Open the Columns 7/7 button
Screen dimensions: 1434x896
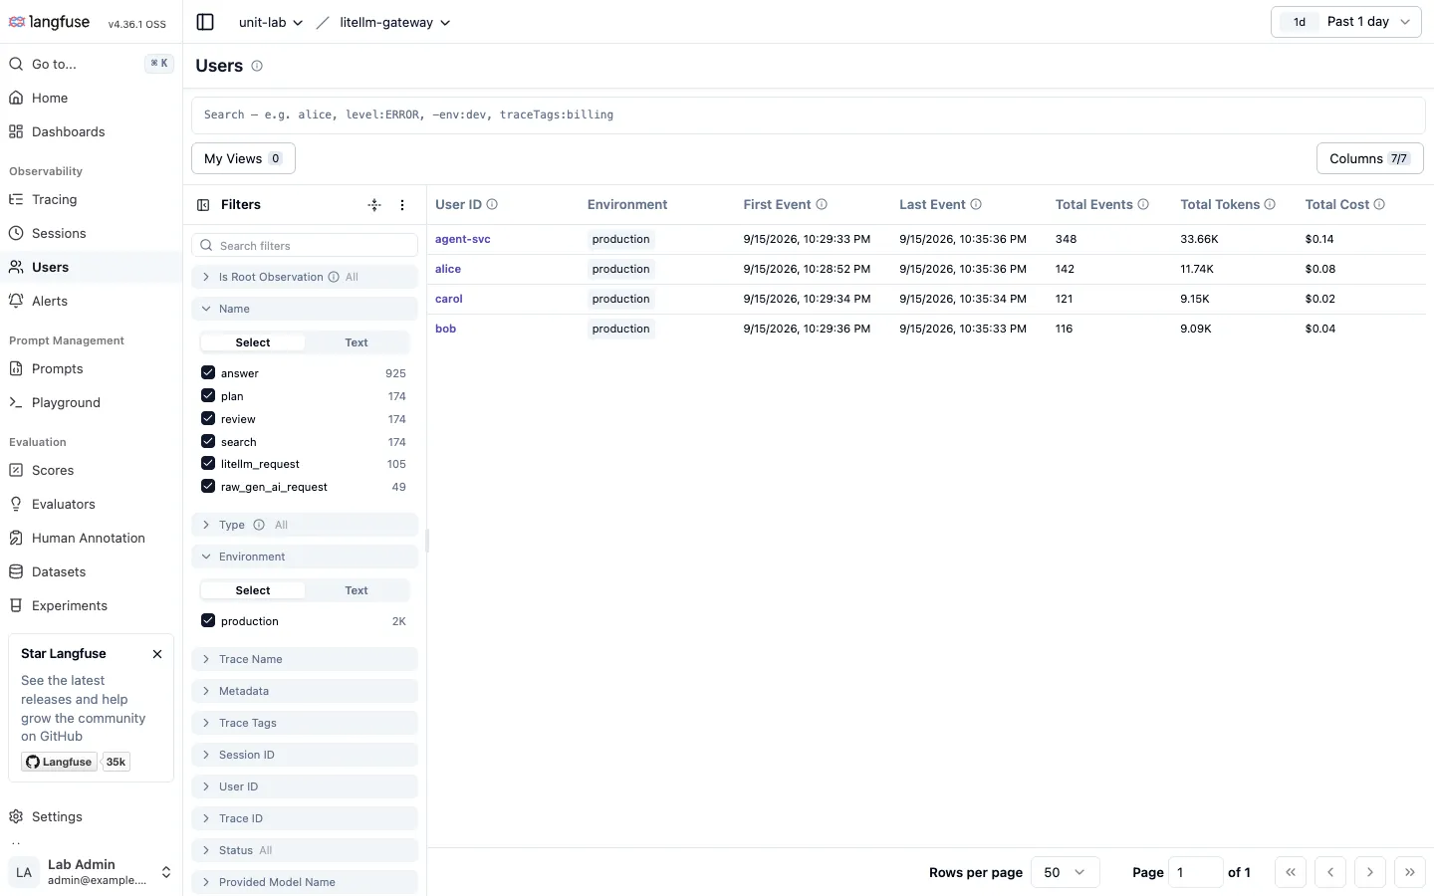pyautogui.click(x=1369, y=158)
